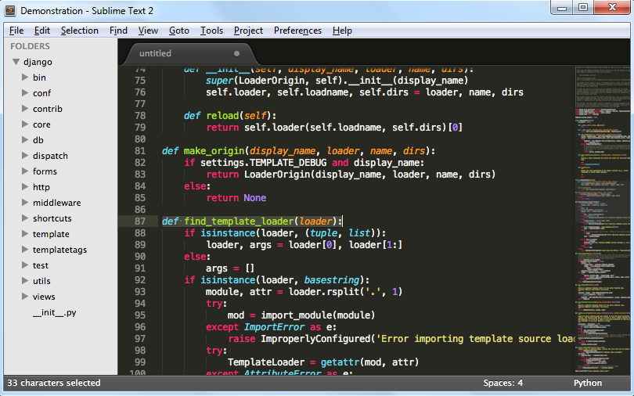The image size is (634, 396).
Task: Expand the utils folder arrow
Action: (x=25, y=281)
